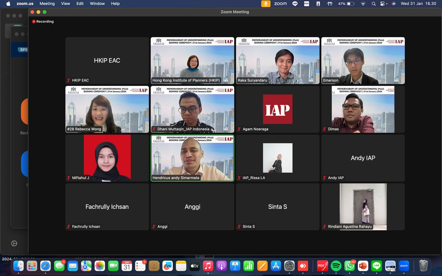Image resolution: width=442 pixels, height=276 pixels.
Task: Open the View menu
Action: tap(65, 4)
